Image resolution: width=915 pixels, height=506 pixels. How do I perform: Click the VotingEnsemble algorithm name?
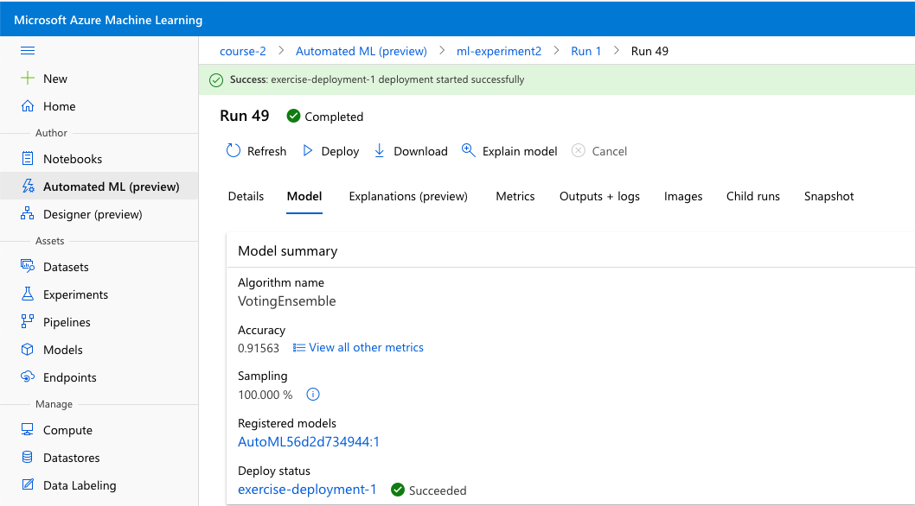286,301
